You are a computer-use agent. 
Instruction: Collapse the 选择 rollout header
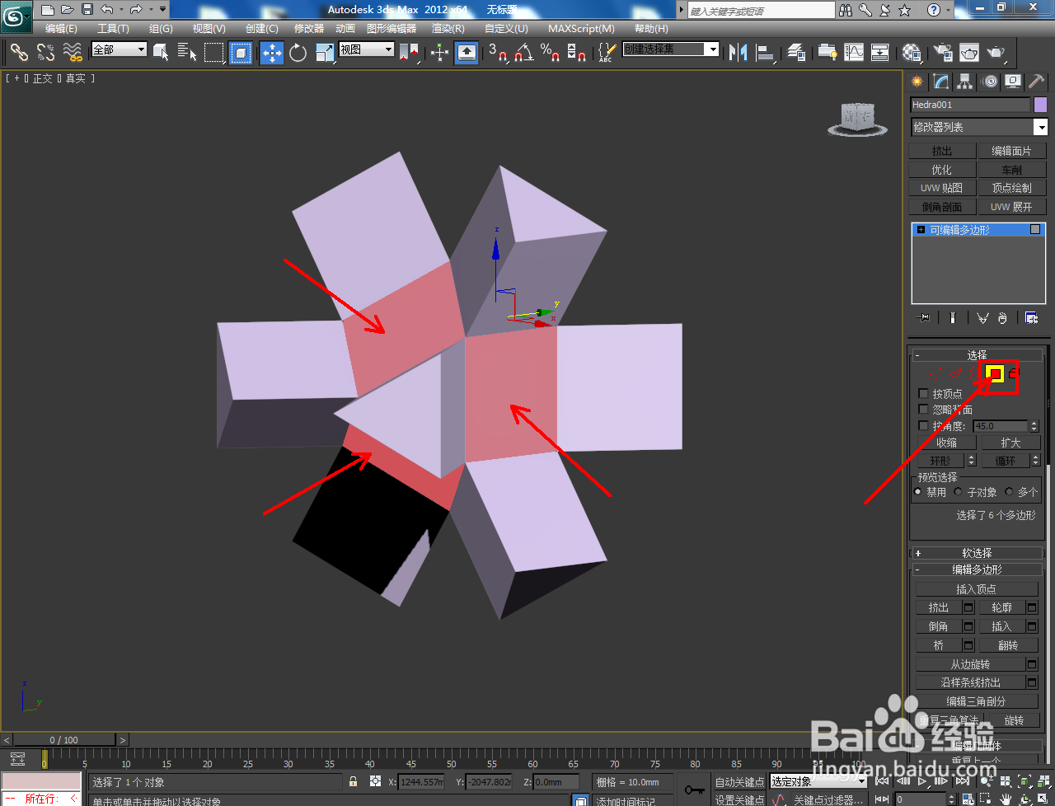click(x=977, y=355)
